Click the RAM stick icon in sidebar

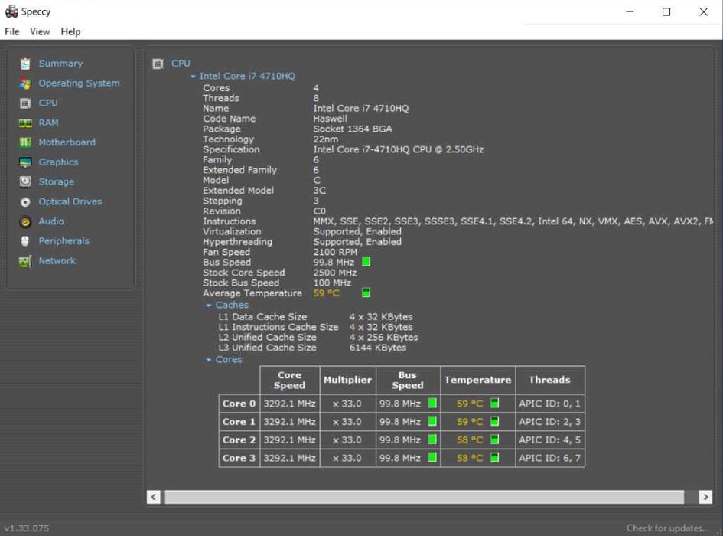25,123
